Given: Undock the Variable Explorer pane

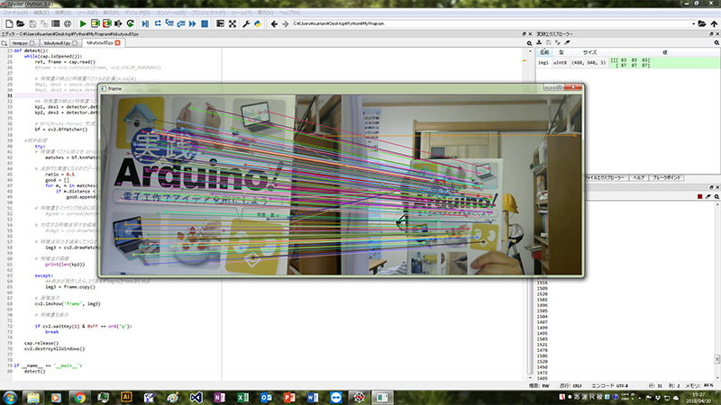Looking at the screenshot, I should (x=711, y=34).
